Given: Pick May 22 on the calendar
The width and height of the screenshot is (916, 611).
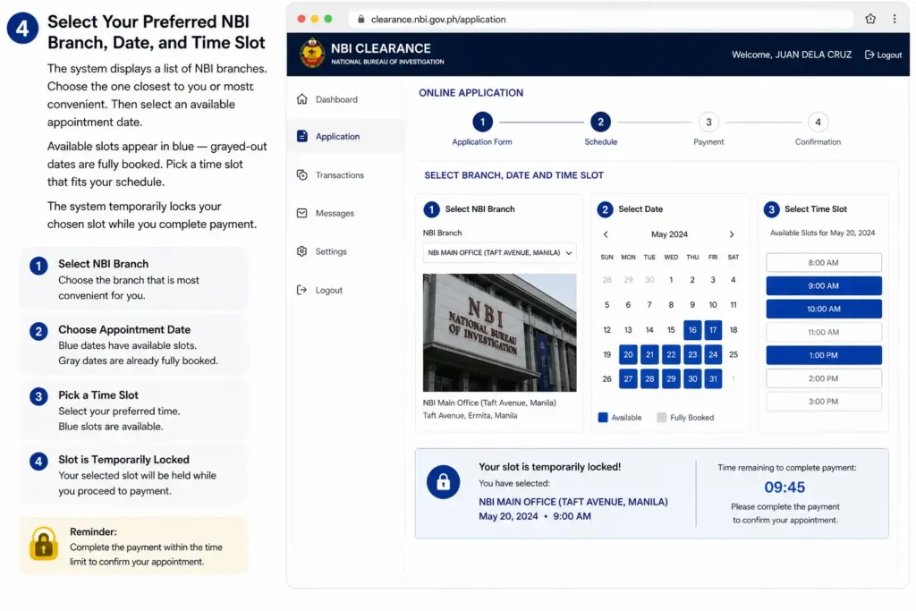Looking at the screenshot, I should pyautogui.click(x=671, y=354).
